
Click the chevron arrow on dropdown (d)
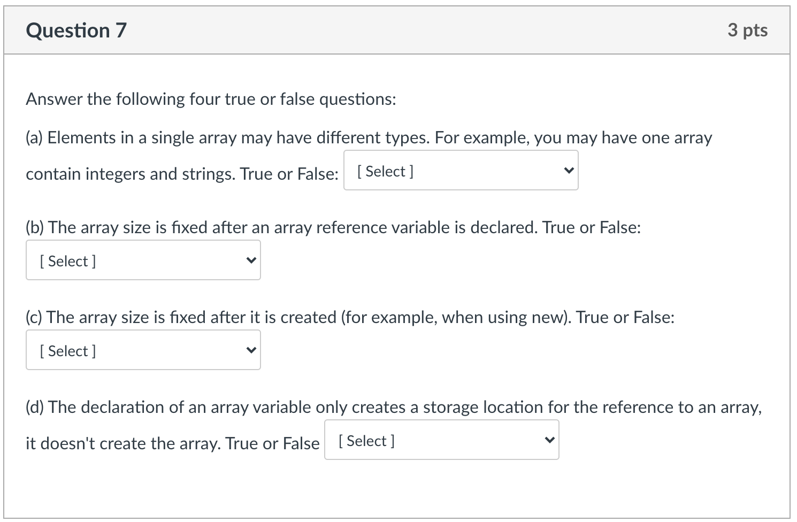pos(549,440)
